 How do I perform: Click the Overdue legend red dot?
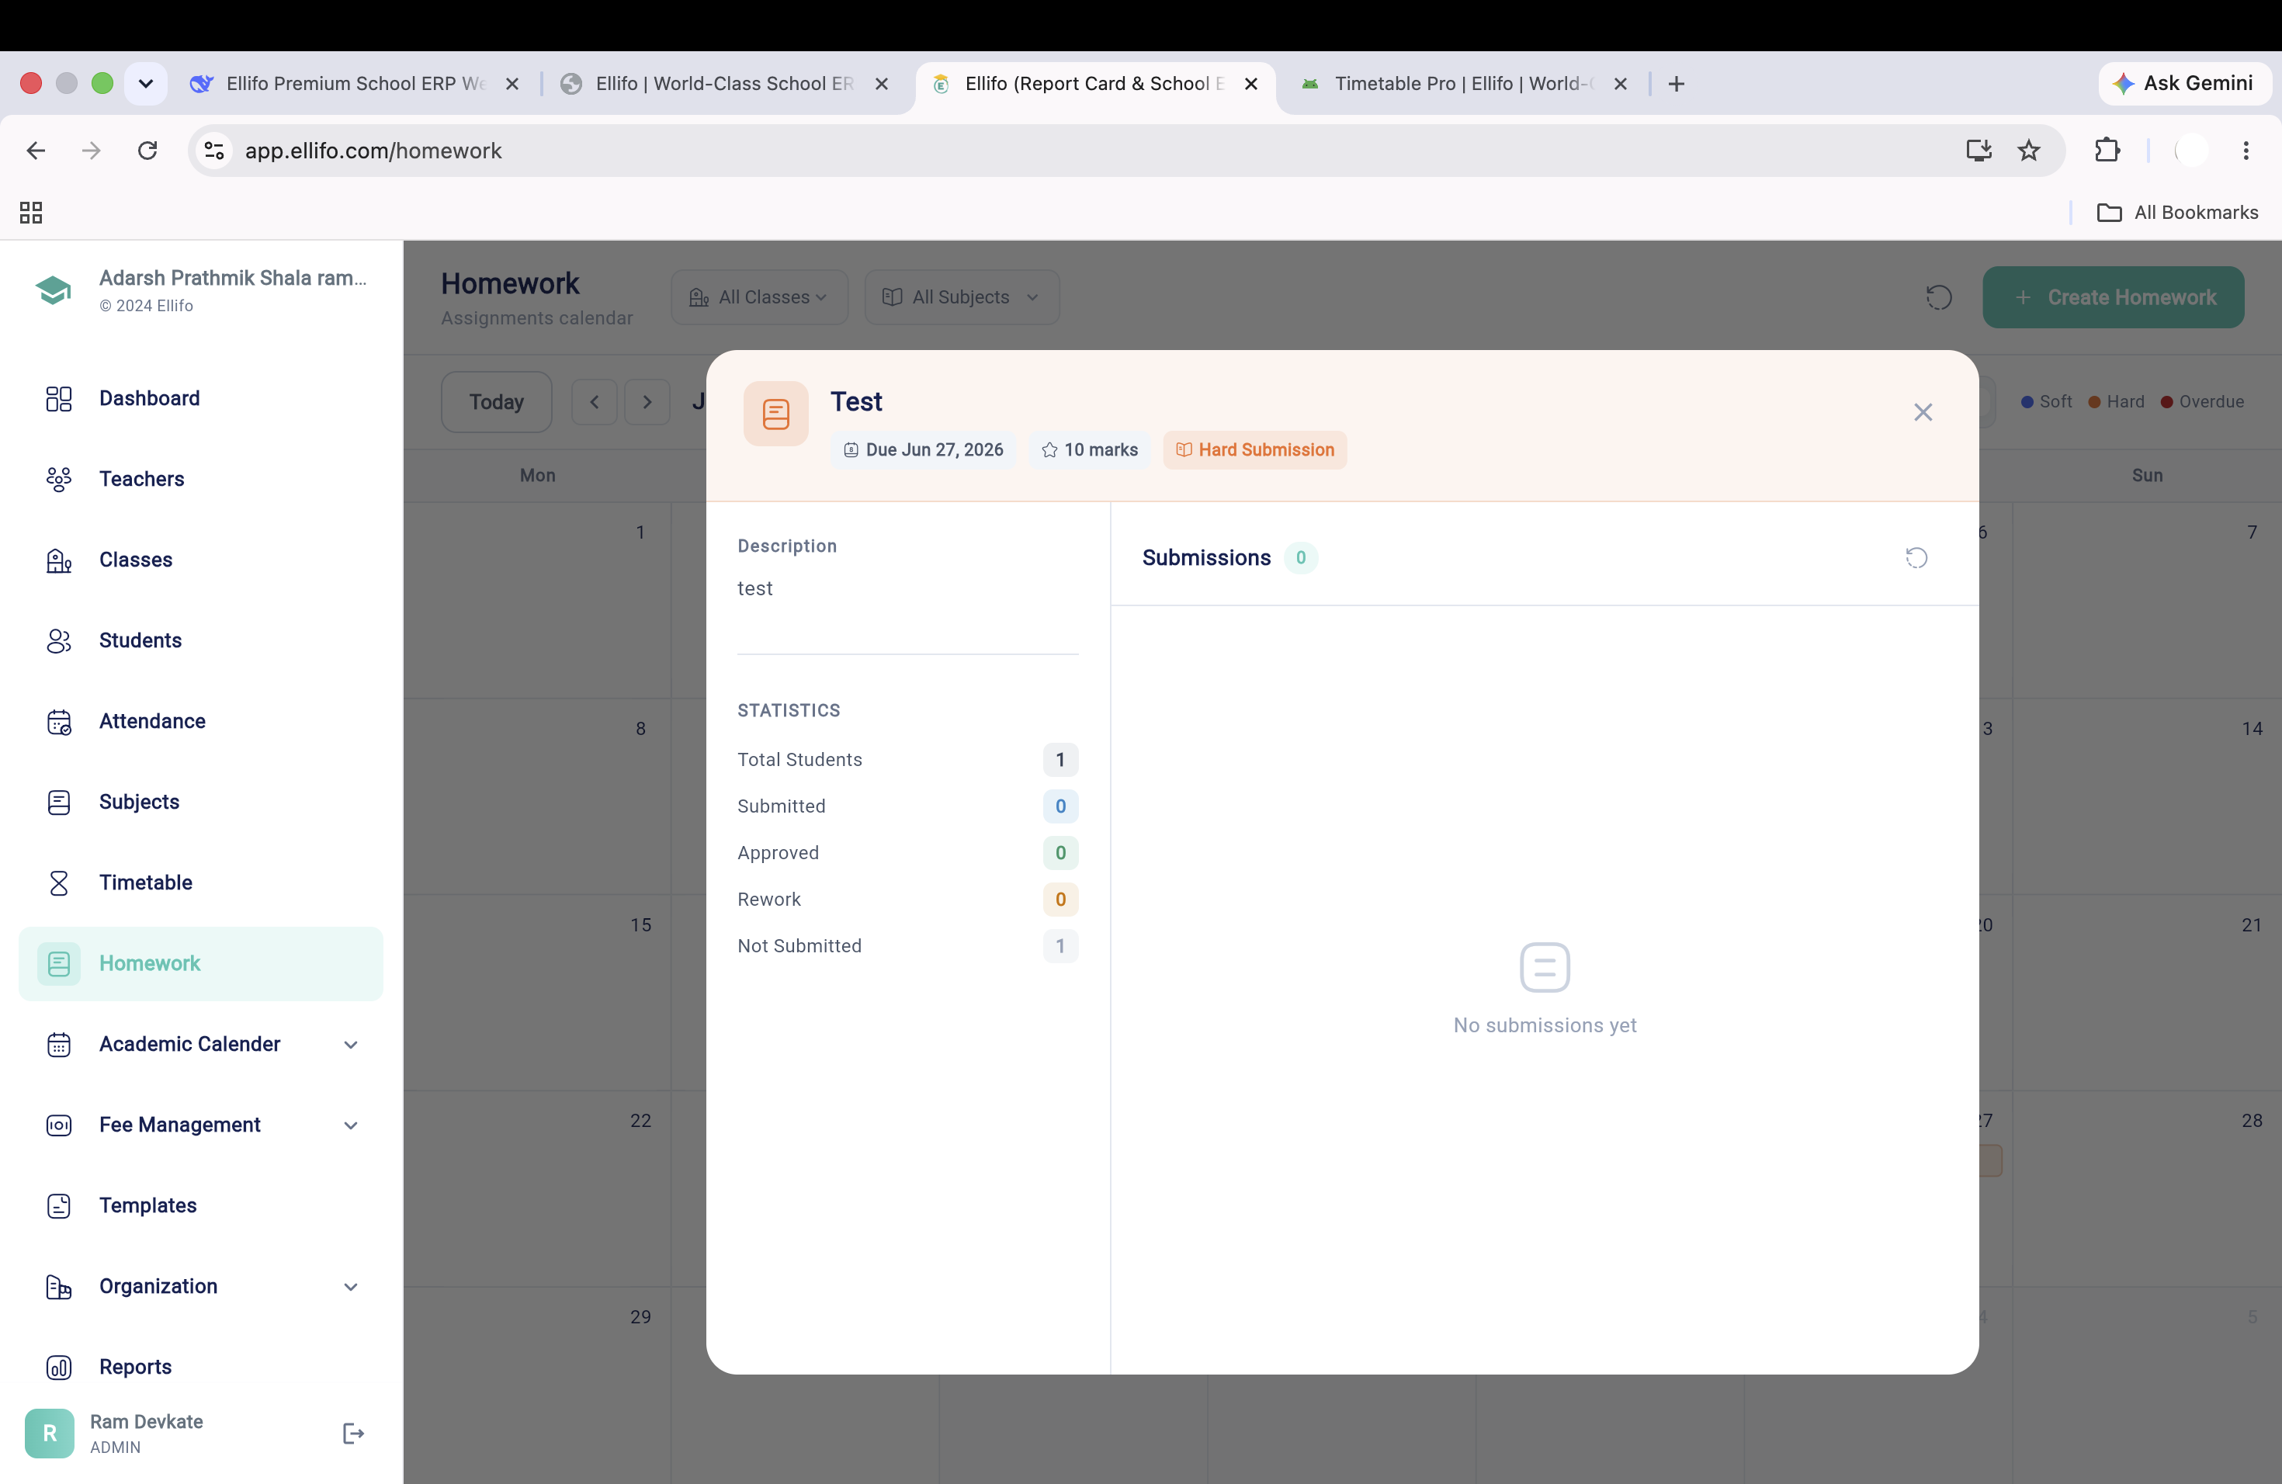pyautogui.click(x=2166, y=402)
